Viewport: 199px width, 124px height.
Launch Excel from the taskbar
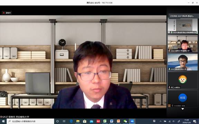click(105, 121)
